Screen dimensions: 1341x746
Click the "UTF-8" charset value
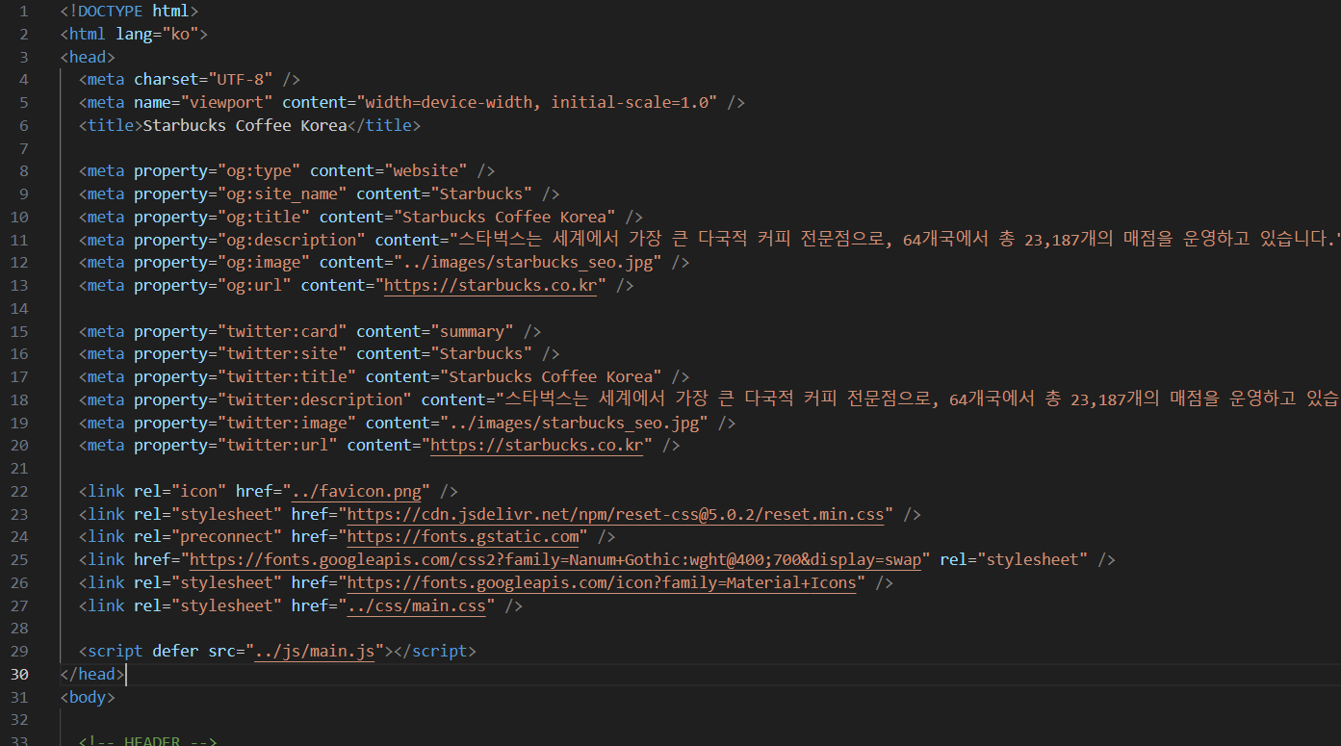[x=241, y=80]
